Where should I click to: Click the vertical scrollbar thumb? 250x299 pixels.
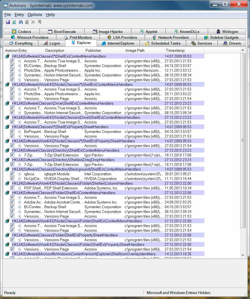[x=243, y=140]
